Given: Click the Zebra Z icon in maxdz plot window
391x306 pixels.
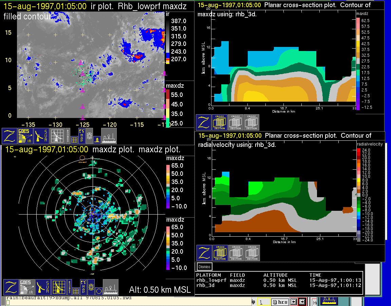Looking at the screenshot, I should [x=11, y=287].
